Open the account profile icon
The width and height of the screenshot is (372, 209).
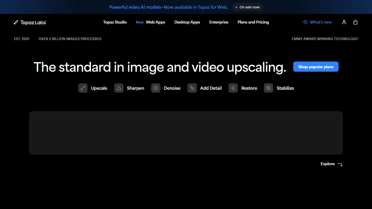tap(344, 22)
